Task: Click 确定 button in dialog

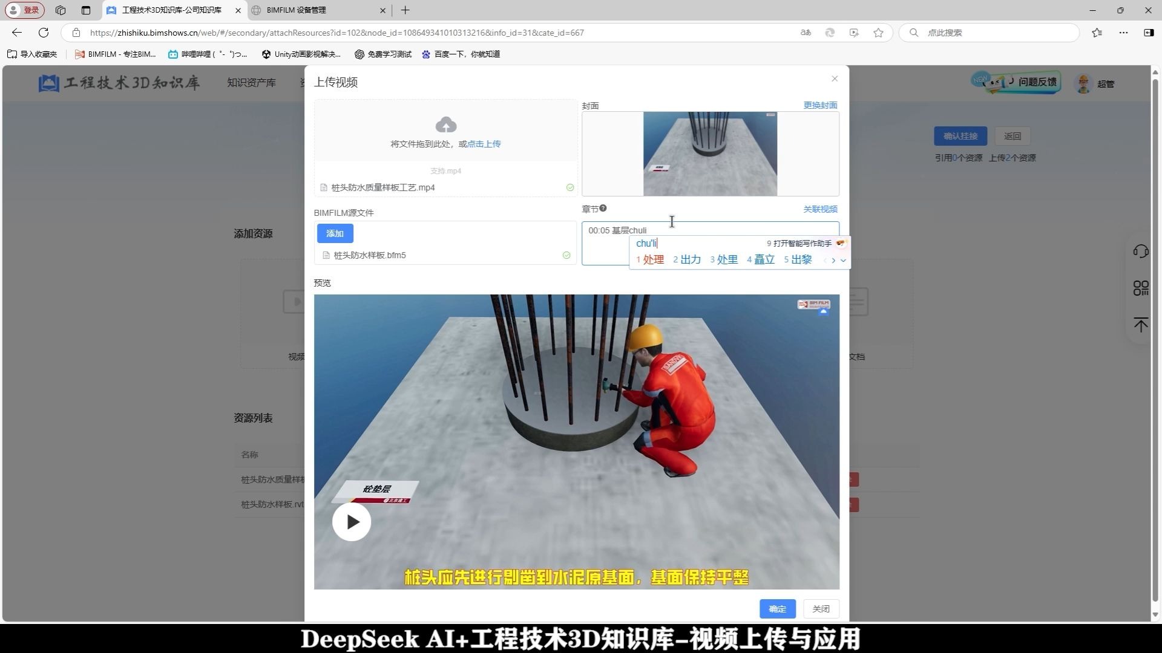Action: 777,609
